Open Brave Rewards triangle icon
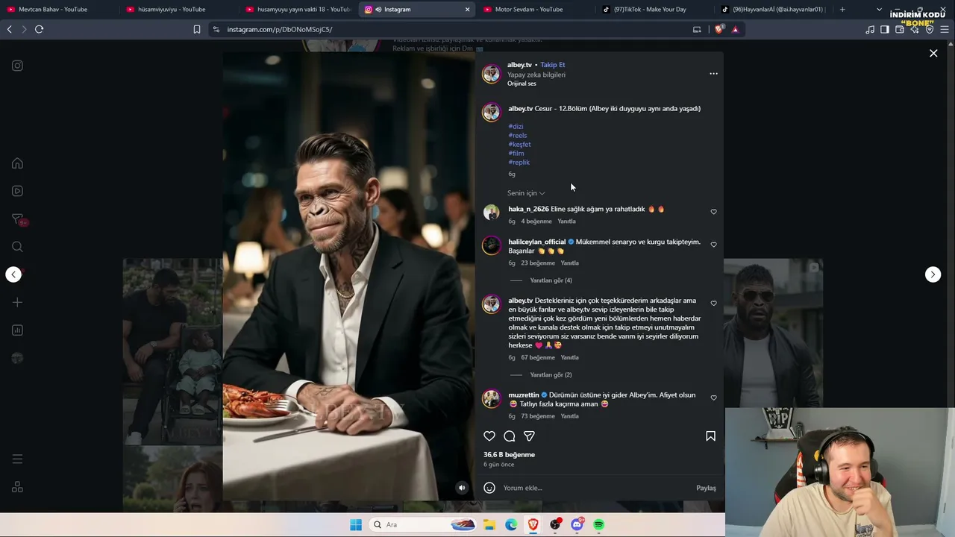The width and height of the screenshot is (955, 537). coord(735,29)
